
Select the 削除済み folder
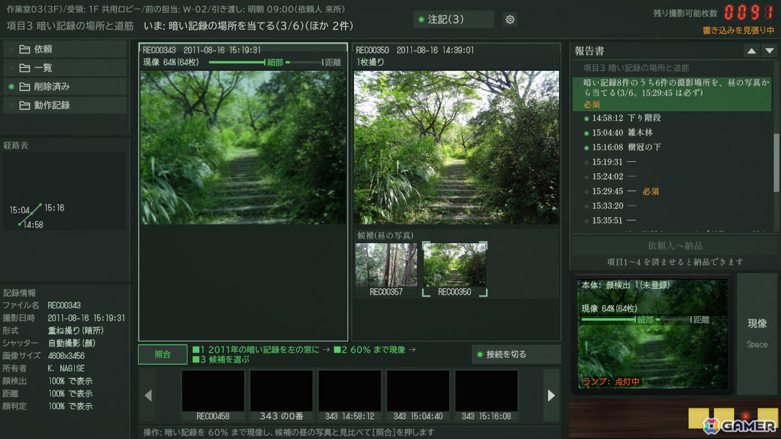[x=65, y=86]
